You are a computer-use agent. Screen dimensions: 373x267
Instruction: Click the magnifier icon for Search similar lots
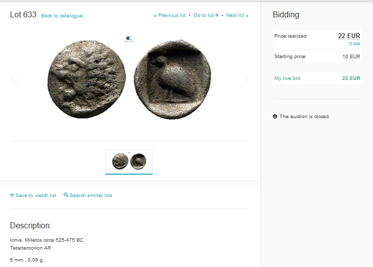point(66,195)
